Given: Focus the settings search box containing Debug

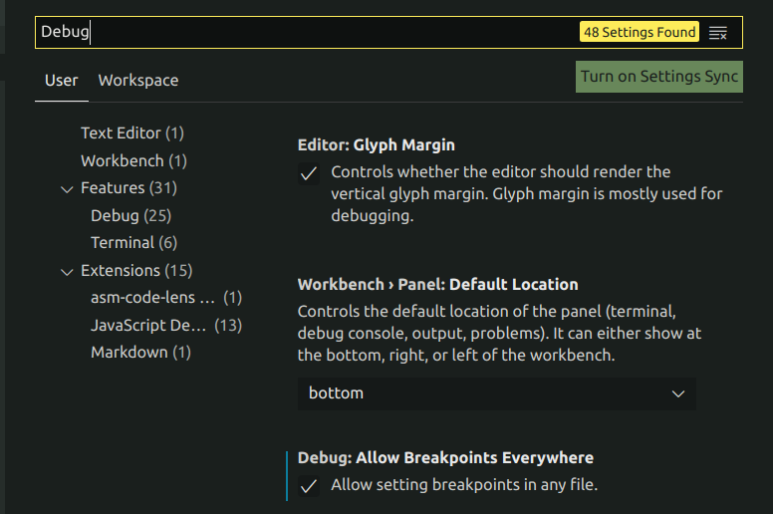Looking at the screenshot, I should click(299, 32).
